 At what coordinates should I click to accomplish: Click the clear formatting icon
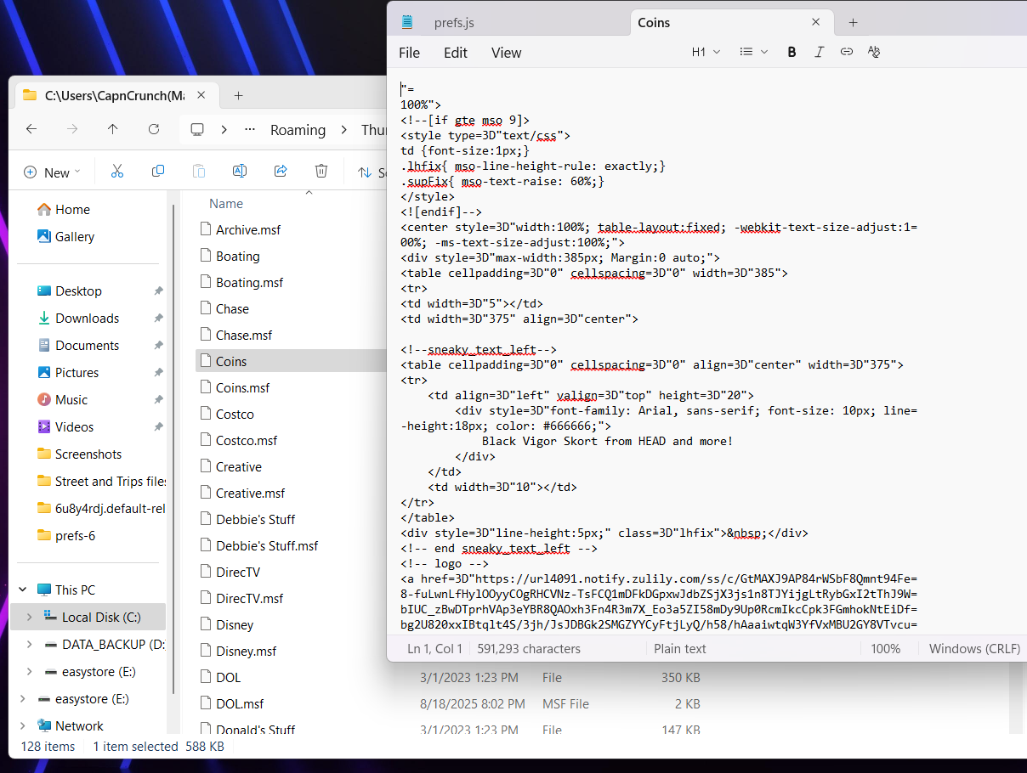pyautogui.click(x=873, y=52)
